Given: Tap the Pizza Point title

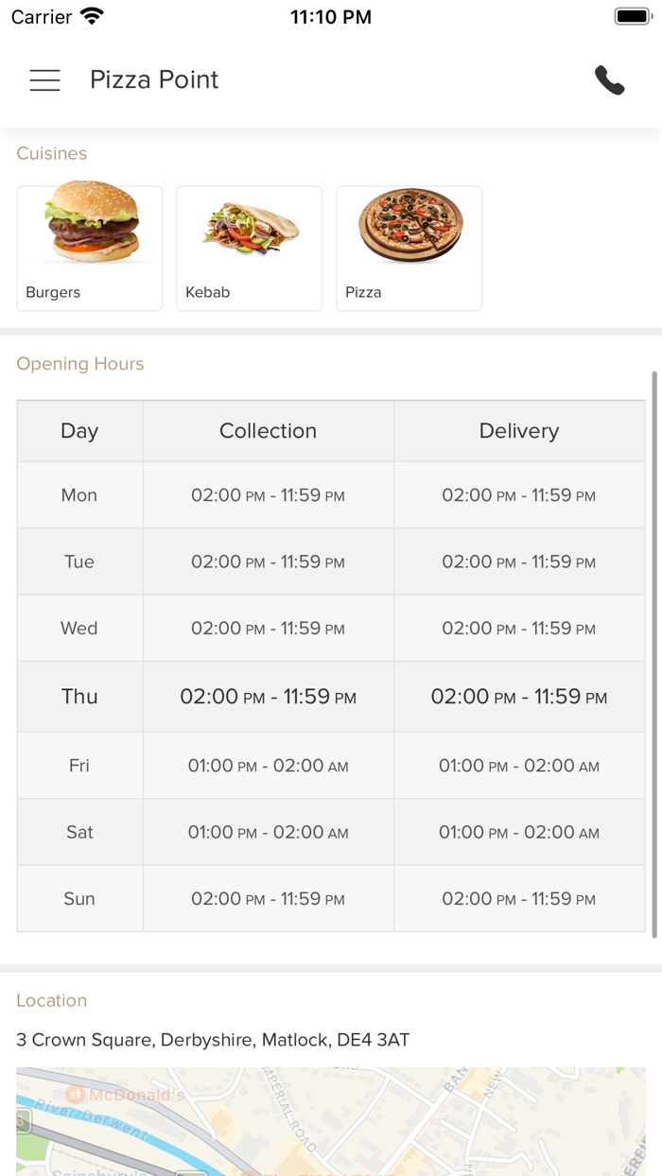Looking at the screenshot, I should pos(154,80).
